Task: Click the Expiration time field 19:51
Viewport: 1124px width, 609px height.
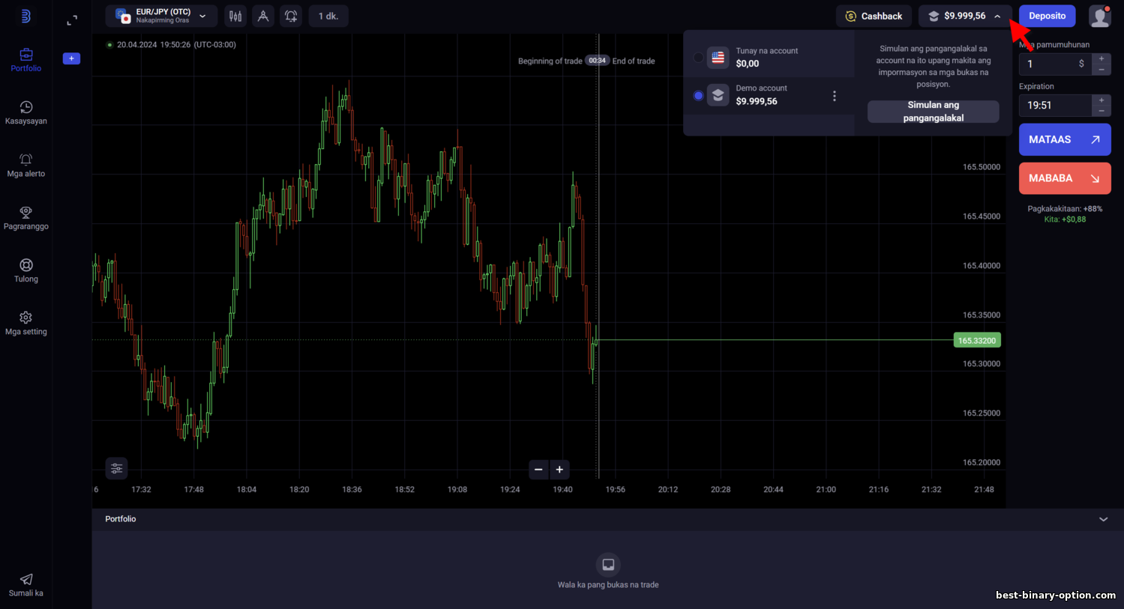Action: pyautogui.click(x=1055, y=106)
